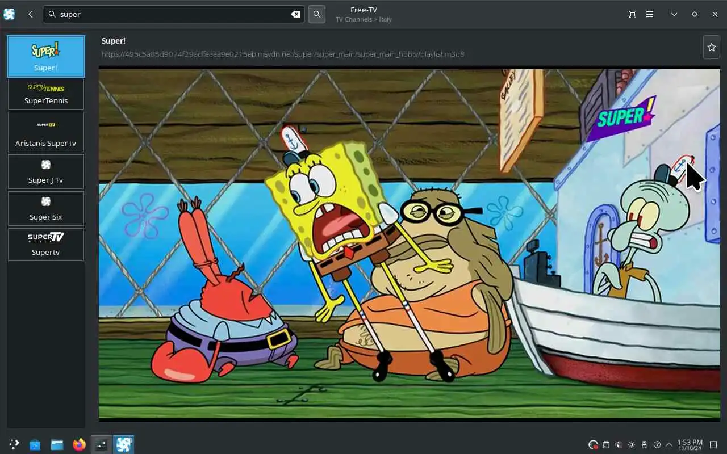Click the 'TV Channels > Italy' breadcrumb
Image resolution: width=727 pixels, height=454 pixels.
(363, 19)
